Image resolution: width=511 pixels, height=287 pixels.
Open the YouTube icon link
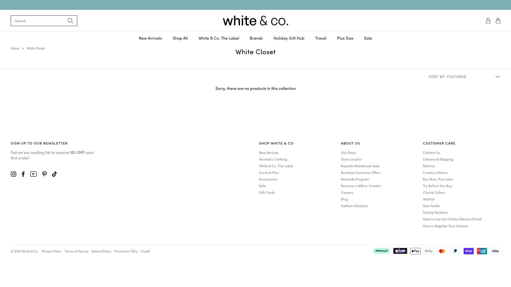(34, 174)
